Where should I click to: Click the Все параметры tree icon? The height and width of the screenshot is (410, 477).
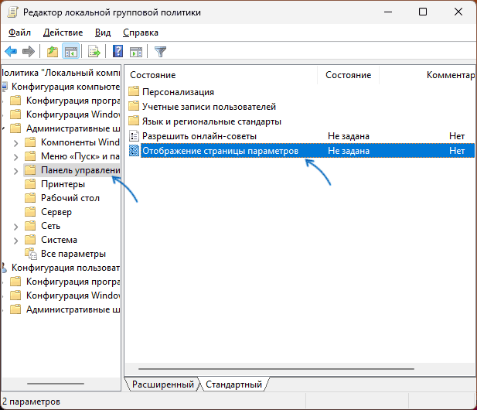[x=31, y=254]
